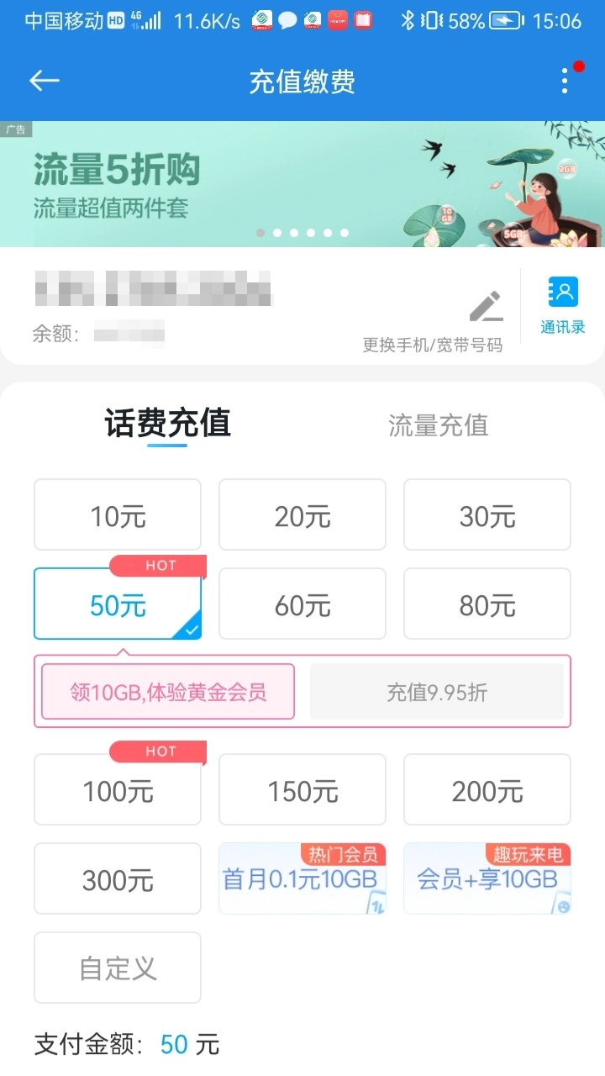605x1076 pixels.
Task: Select 领10GB,体验黄金会员 offer
Action: 168,692
